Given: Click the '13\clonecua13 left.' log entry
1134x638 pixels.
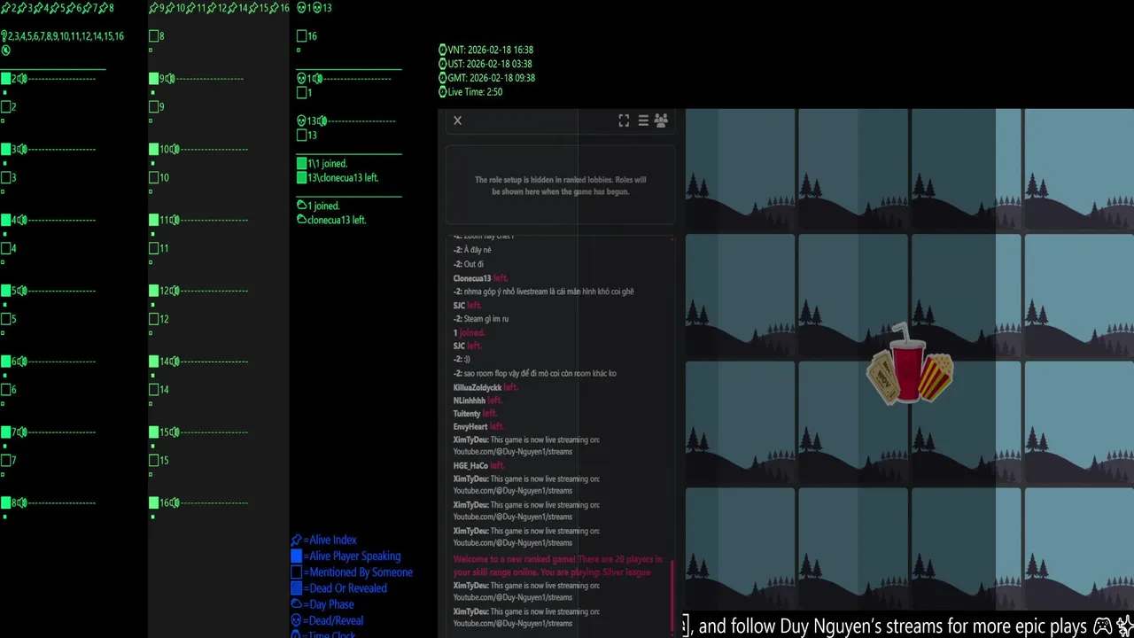Looking at the screenshot, I should pyautogui.click(x=338, y=178).
